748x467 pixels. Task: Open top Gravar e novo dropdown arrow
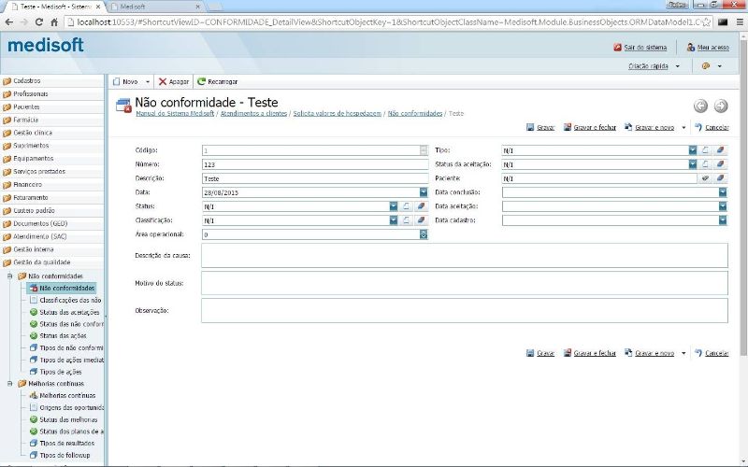coord(683,128)
